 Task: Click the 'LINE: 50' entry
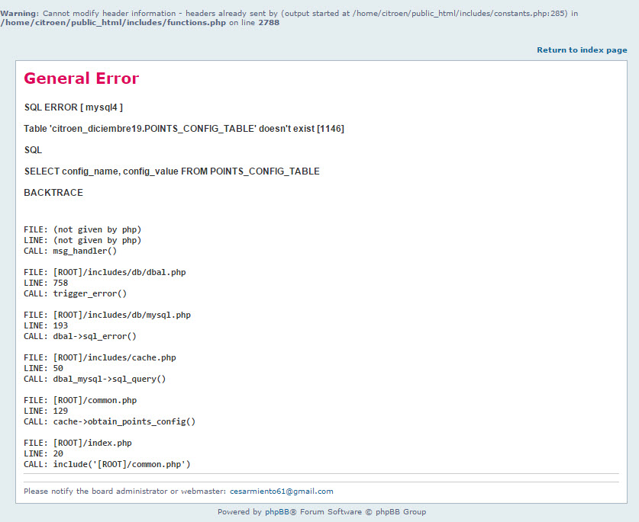pos(44,368)
